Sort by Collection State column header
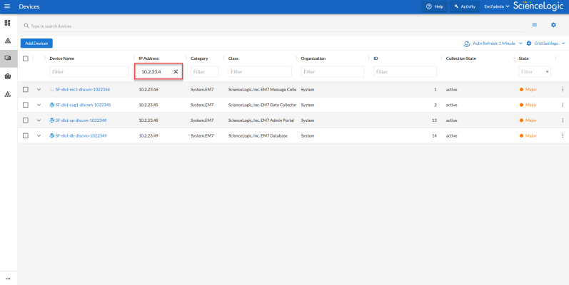 [461, 58]
